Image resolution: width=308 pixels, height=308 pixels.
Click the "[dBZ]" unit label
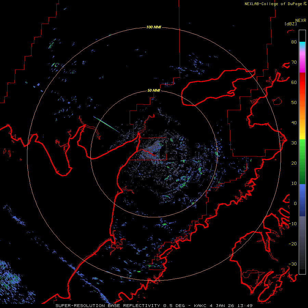[x=291, y=24]
